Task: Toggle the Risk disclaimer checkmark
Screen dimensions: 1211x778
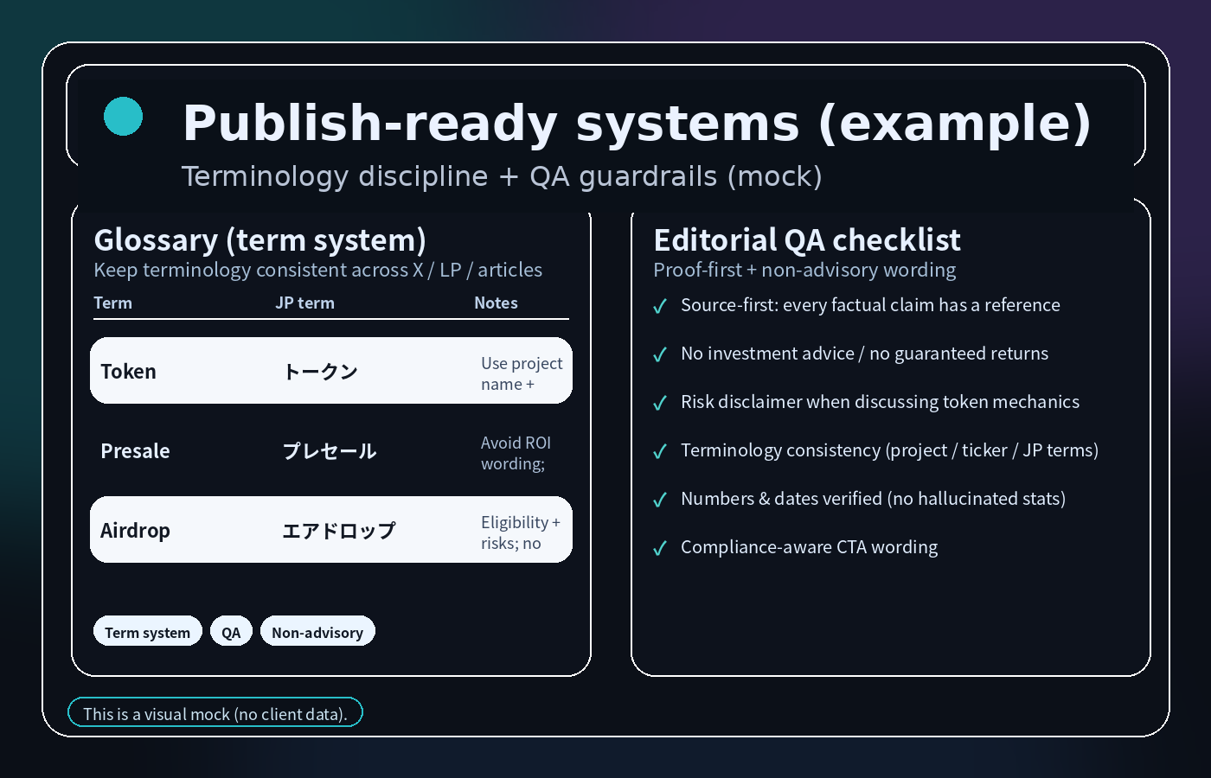Action: (660, 403)
